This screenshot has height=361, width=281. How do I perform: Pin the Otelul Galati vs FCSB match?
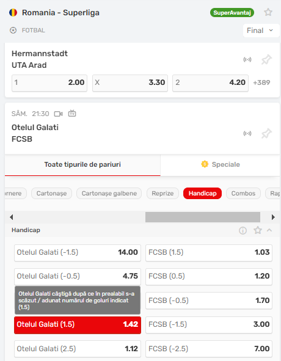(x=266, y=134)
